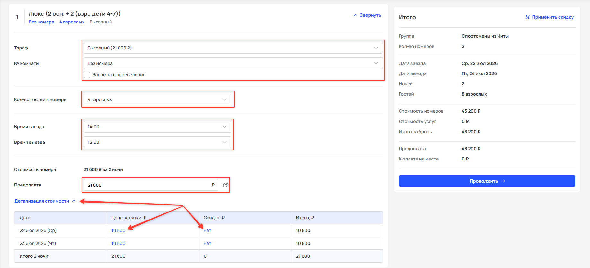Open the № комнаты dropdown
Screen dimensions: 590x268
click(x=233, y=63)
